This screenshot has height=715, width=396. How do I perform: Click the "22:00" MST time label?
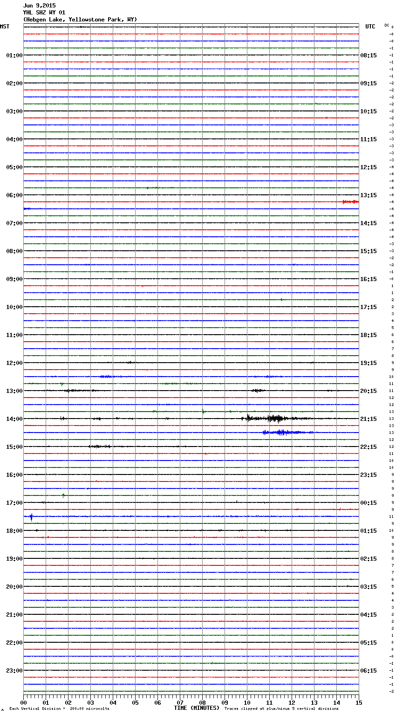coord(14,643)
